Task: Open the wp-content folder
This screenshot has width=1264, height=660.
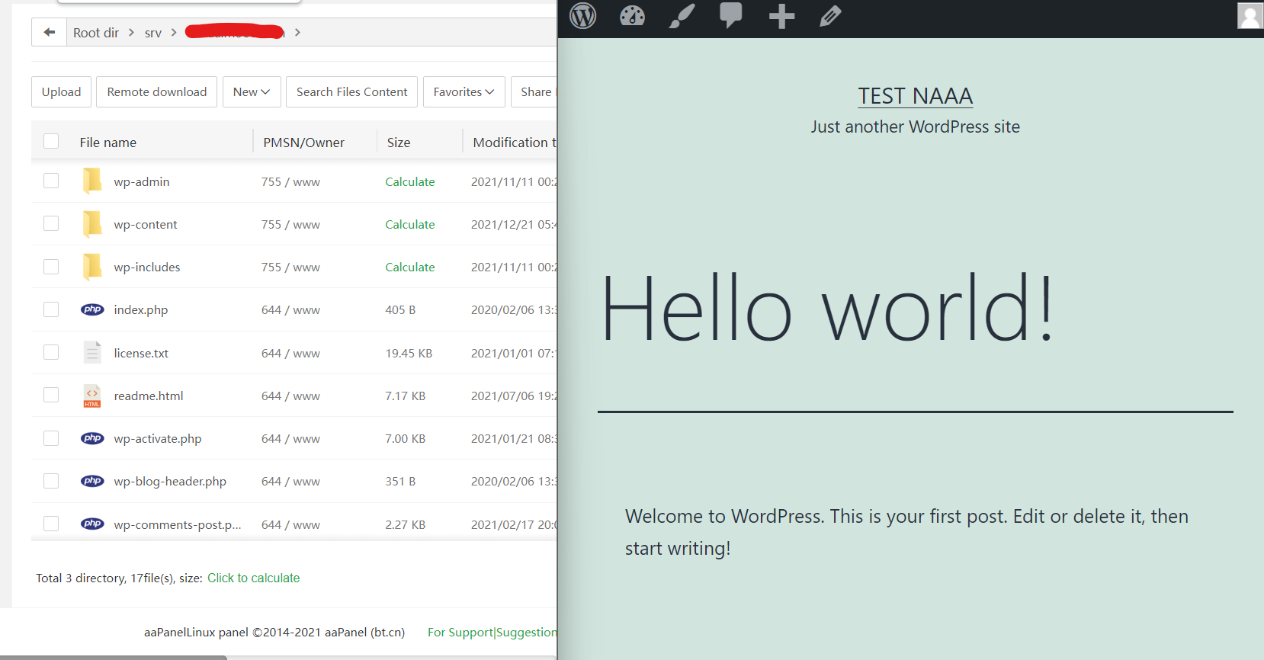Action: (x=145, y=225)
